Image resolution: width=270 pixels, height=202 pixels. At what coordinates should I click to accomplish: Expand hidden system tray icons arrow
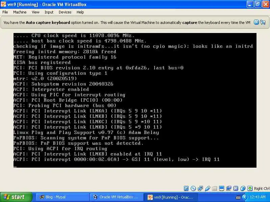(244, 197)
